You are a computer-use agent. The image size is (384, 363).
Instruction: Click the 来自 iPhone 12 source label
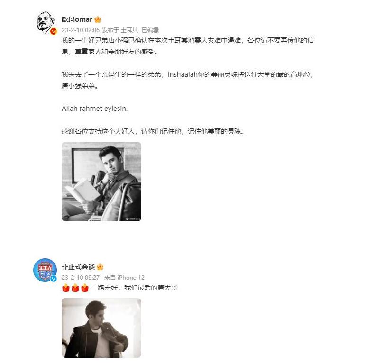coord(124,278)
